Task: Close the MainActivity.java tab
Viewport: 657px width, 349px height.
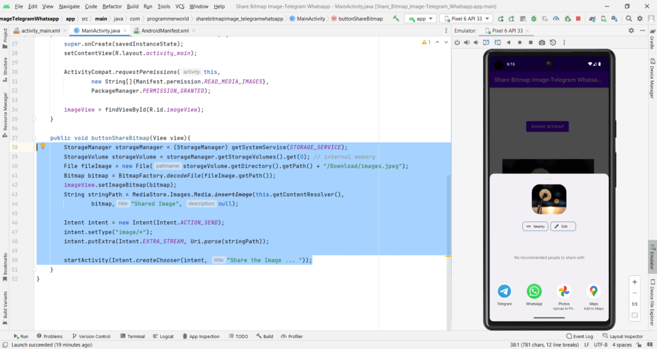Action: pos(125,31)
